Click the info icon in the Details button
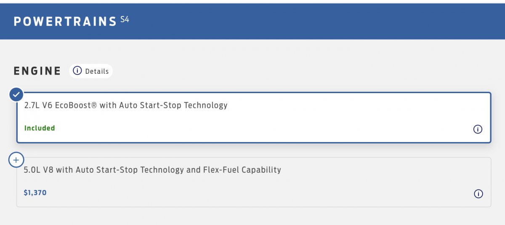Viewport: 505px width, 225px height. tap(77, 71)
